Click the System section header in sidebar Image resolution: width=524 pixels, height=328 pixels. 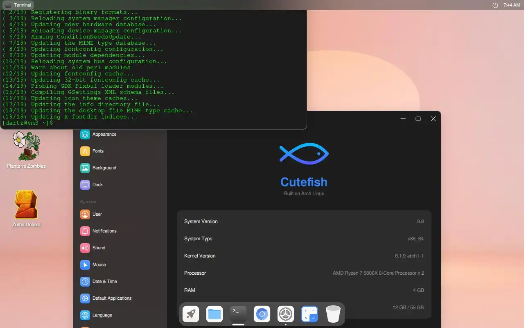(x=88, y=202)
